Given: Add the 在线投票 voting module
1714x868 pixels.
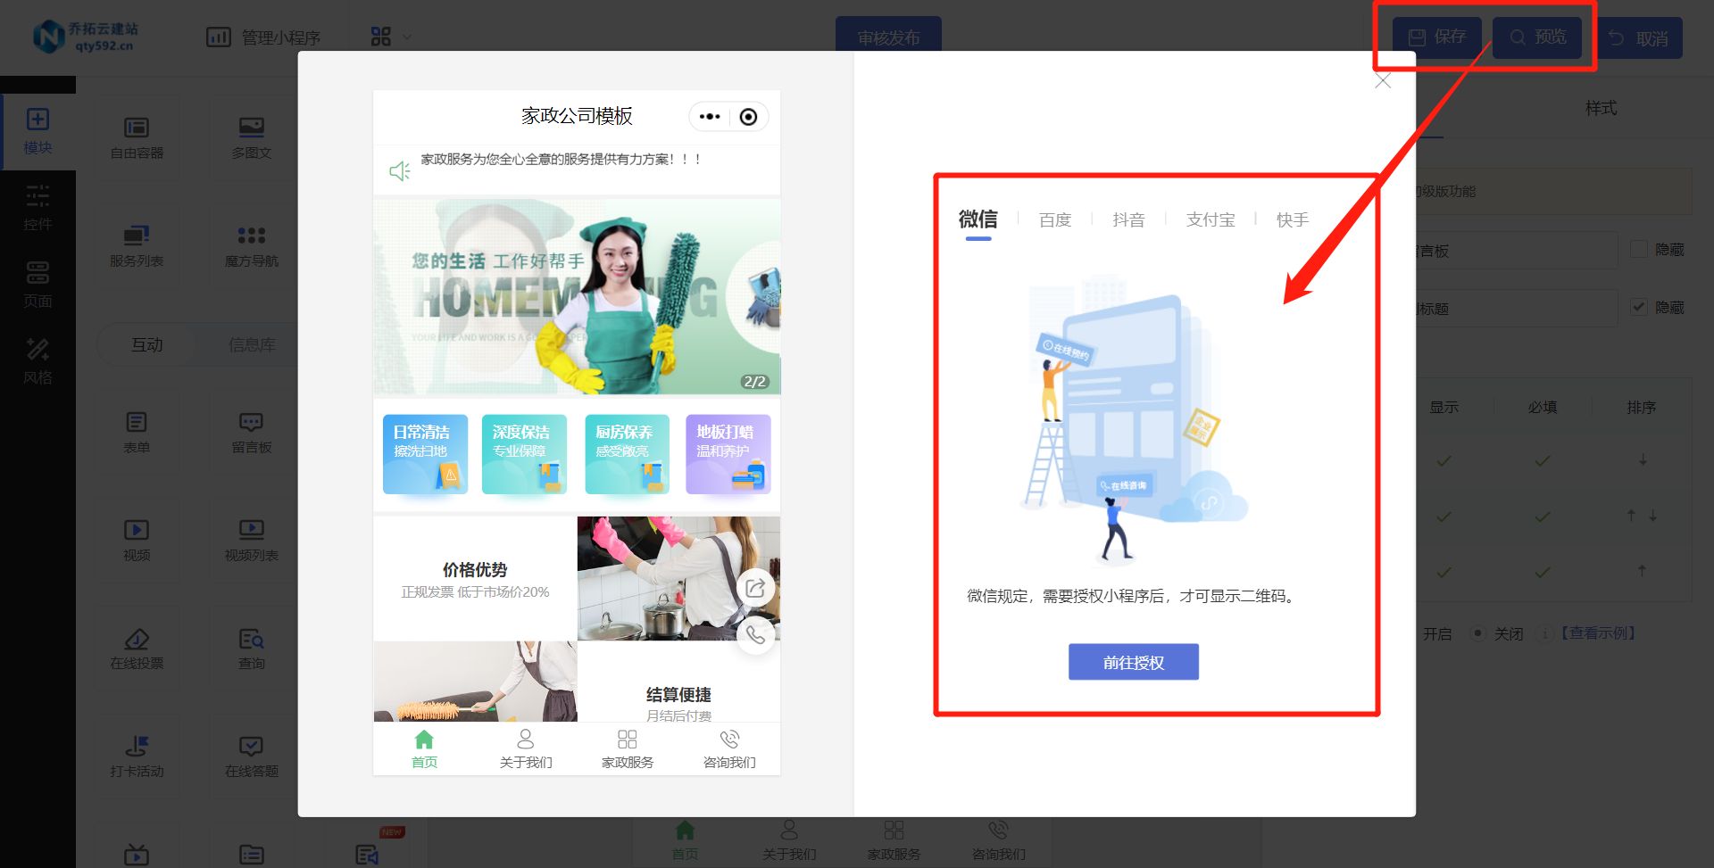Looking at the screenshot, I should 137,647.
